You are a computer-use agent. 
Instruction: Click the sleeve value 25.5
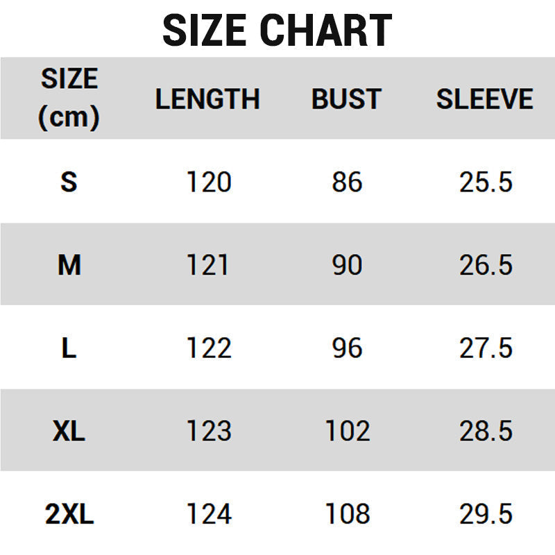[x=486, y=182]
